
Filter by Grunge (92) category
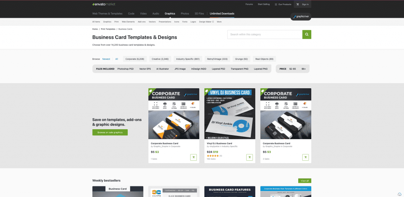(241, 59)
